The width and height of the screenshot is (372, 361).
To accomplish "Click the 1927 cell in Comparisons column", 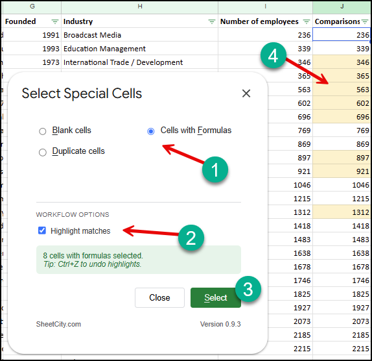I will (342, 308).
